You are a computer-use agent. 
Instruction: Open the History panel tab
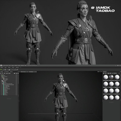(x=11, y=72)
